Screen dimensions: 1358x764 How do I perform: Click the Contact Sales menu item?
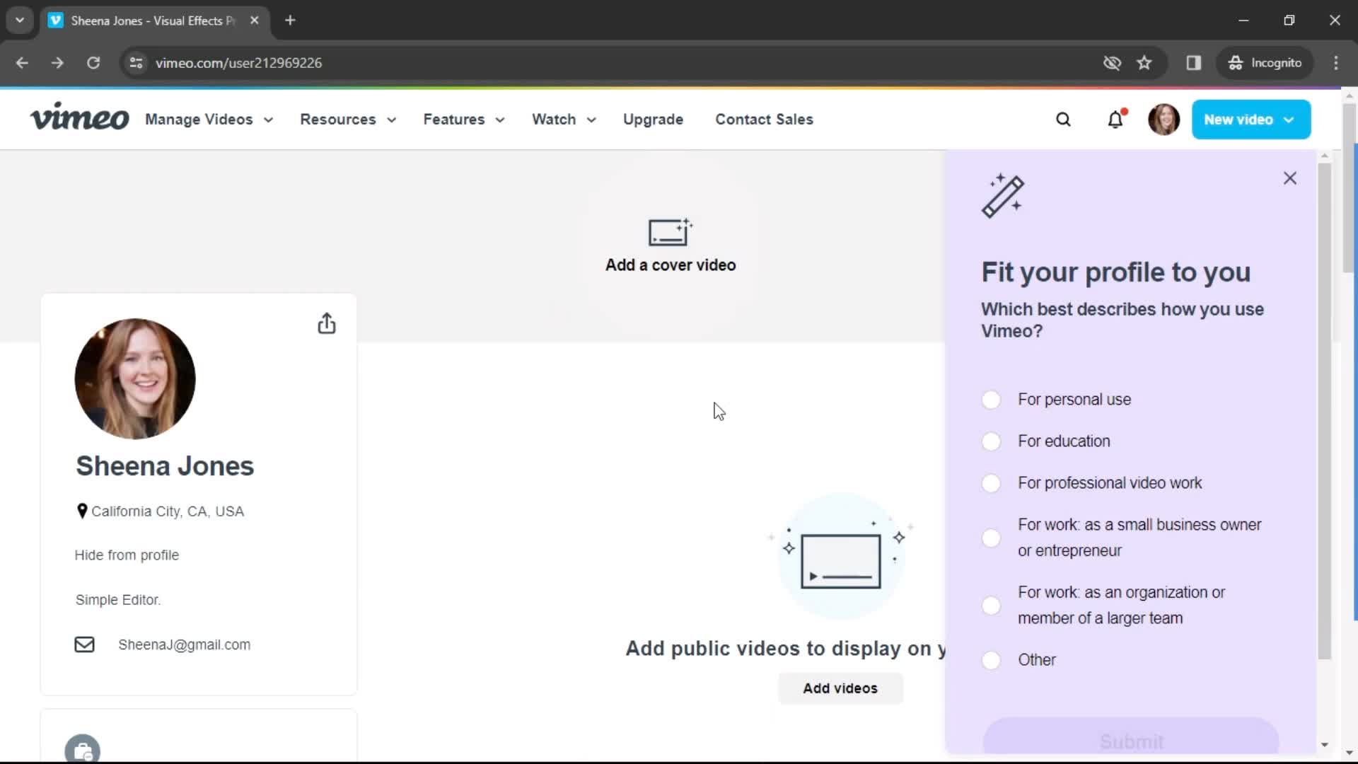[765, 120]
